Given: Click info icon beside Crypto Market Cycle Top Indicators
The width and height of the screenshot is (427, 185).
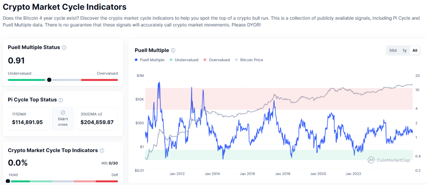Looking at the screenshot, I should (x=102, y=151).
